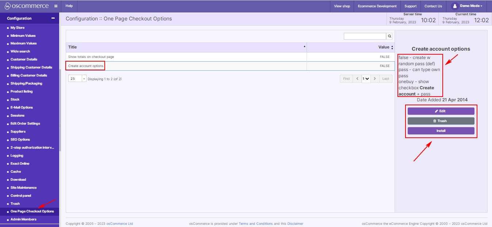Open the Support page
492x227 pixels.
click(410, 6)
